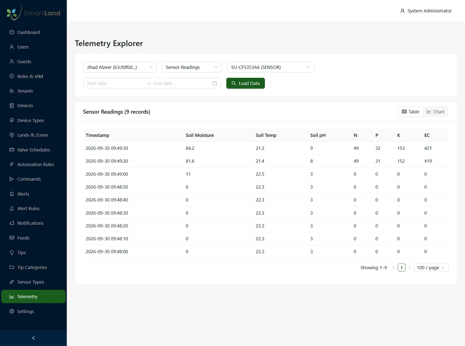
Task: Click the Tips lightbulb icon
Action: point(12,252)
